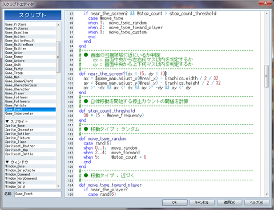Select Window_Gold script
The height and width of the screenshot is (210, 274).
pyautogui.click(x=30, y=187)
